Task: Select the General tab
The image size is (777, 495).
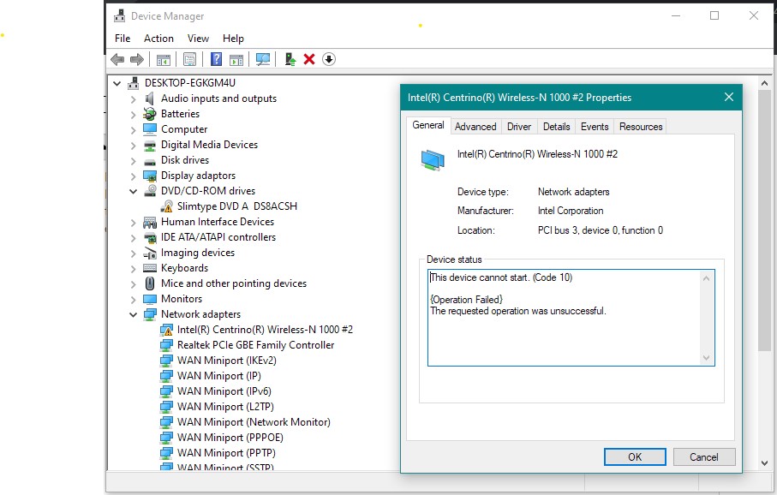Action: coord(428,125)
